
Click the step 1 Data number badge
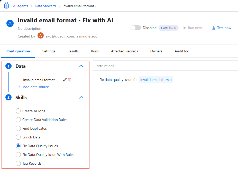tap(8, 66)
